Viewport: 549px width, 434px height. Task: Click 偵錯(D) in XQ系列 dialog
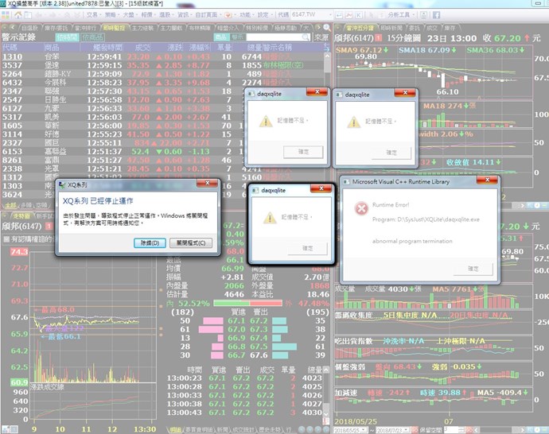(x=150, y=242)
